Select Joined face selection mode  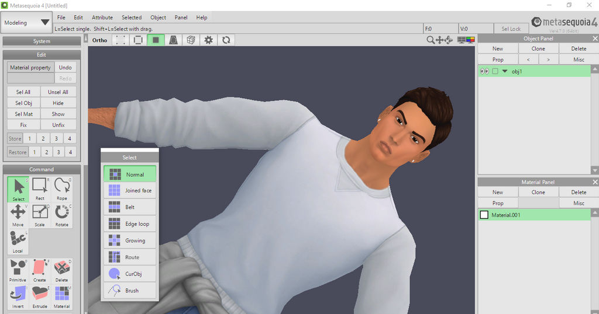pos(130,190)
